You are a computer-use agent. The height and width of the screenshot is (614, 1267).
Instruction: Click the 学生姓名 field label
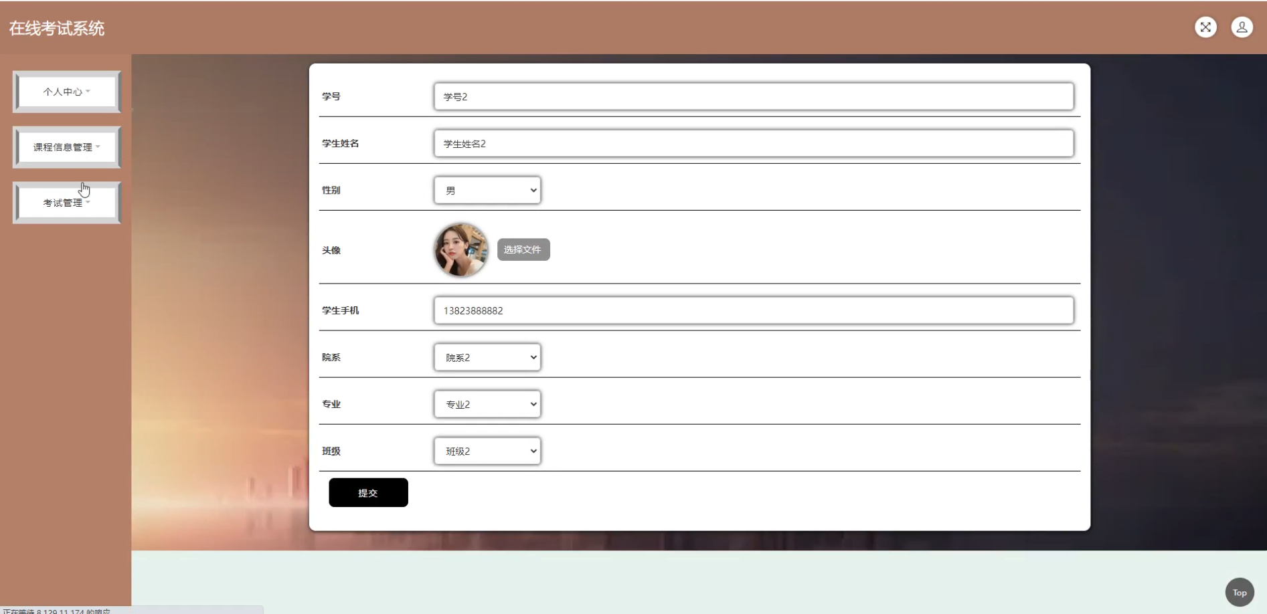(341, 143)
